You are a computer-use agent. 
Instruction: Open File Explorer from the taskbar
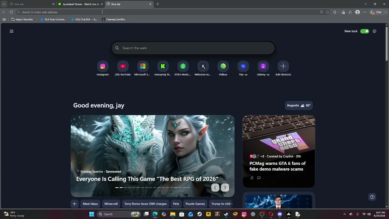tap(173, 214)
